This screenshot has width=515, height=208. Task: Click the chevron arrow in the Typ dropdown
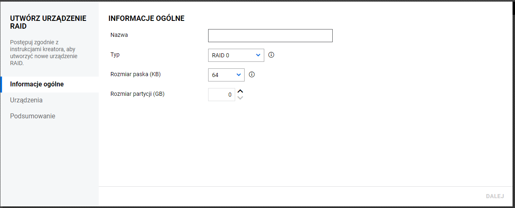coord(258,55)
